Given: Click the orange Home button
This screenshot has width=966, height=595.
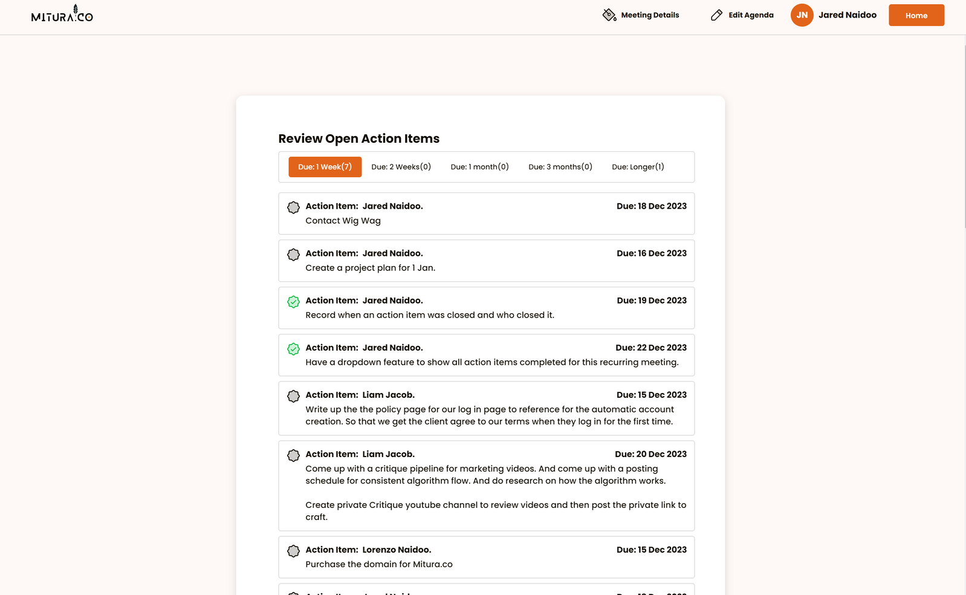Looking at the screenshot, I should coord(916,15).
